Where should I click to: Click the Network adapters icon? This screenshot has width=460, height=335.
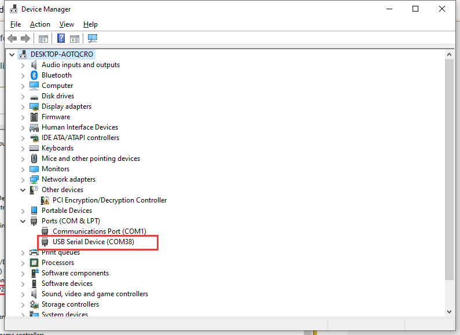coord(34,179)
